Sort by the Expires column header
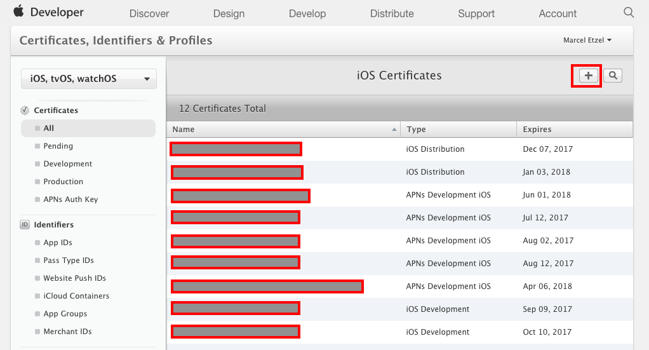This screenshot has height=350, width=649. (x=575, y=130)
